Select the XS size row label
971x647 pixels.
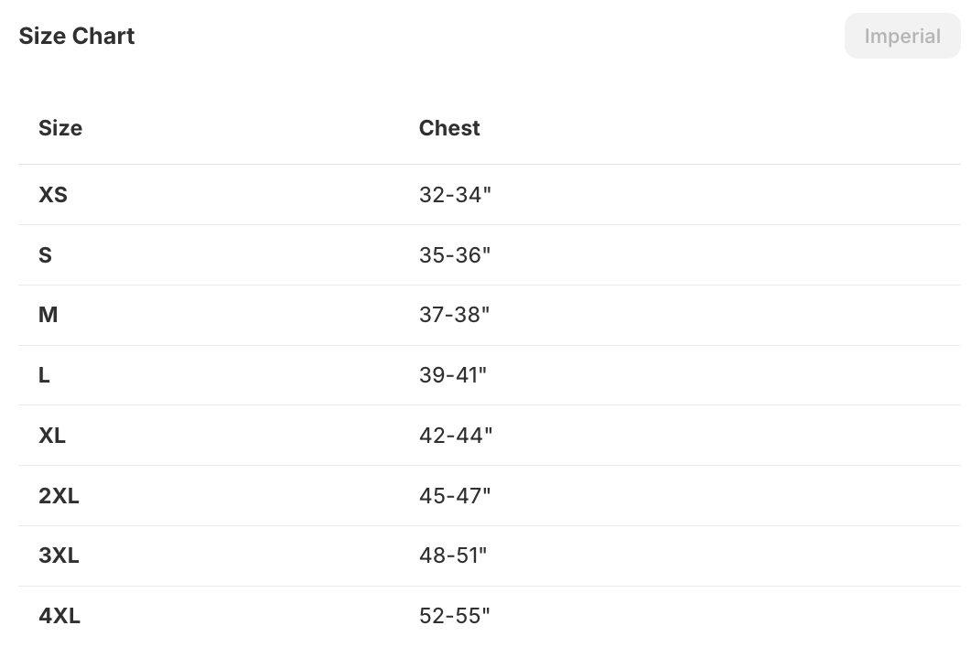tap(53, 195)
